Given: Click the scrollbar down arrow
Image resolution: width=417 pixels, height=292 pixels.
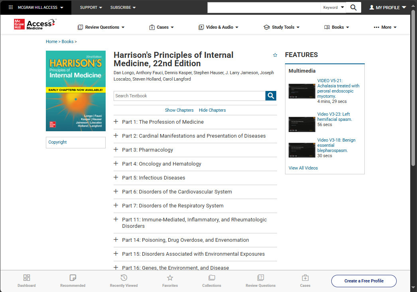Looking at the screenshot, I should [413, 288].
